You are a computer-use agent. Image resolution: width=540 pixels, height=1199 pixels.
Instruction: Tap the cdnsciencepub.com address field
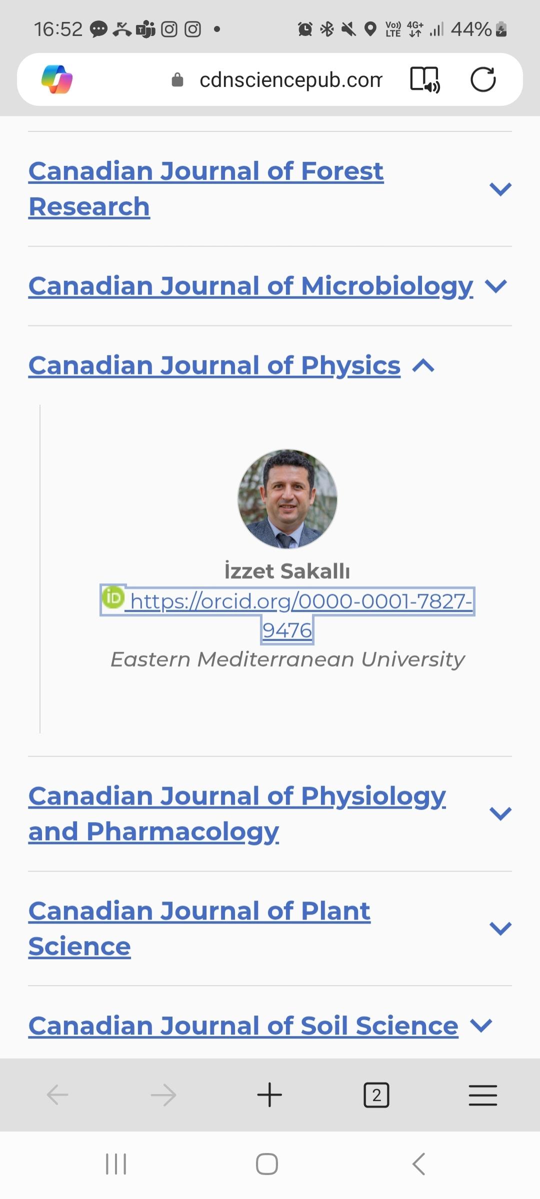point(290,80)
